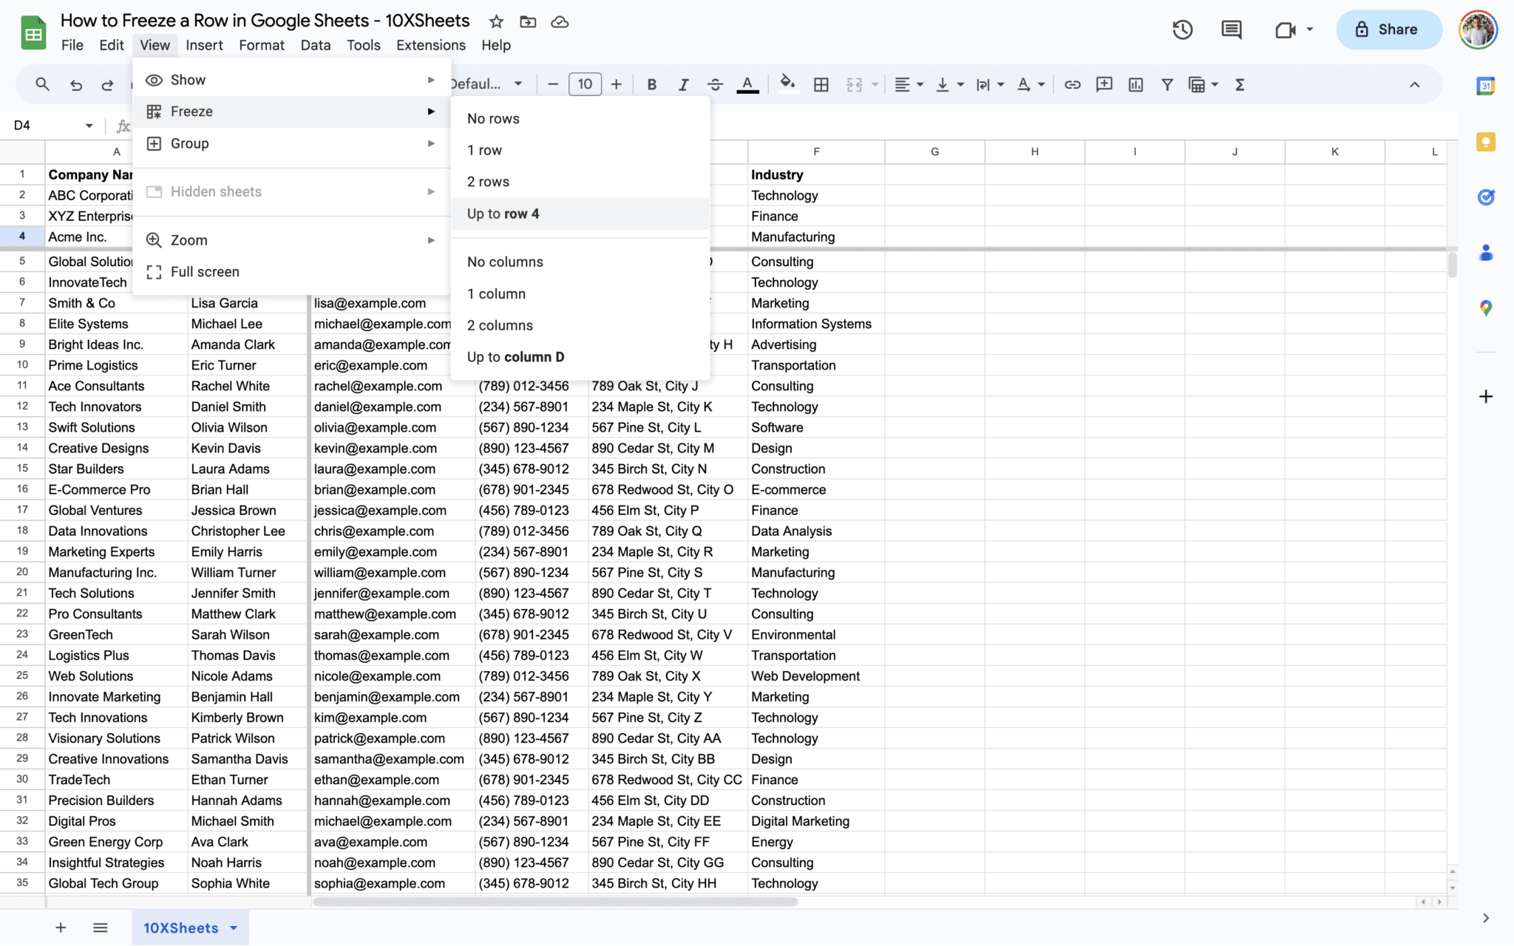Click the create filter funnel icon

(1167, 84)
